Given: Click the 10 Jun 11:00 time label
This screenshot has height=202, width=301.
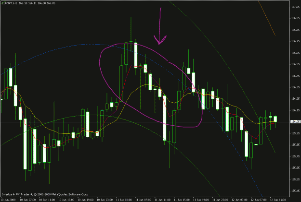Looking at the screenshot, I should (47, 200).
